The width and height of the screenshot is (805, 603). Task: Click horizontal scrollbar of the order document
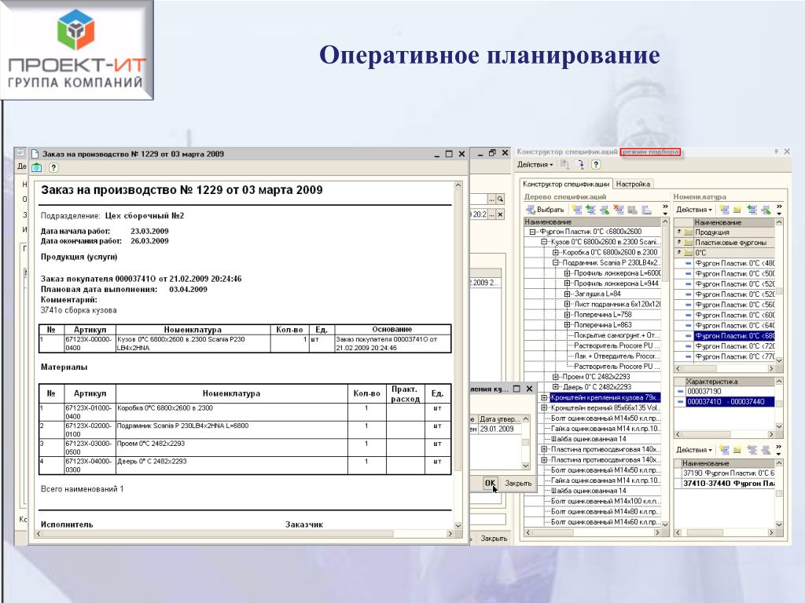coord(244,534)
